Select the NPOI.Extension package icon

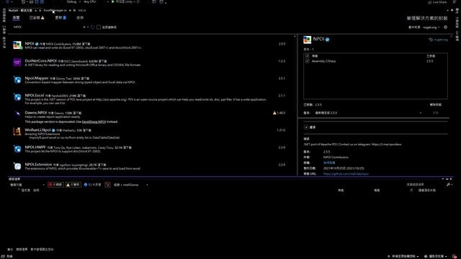pos(17,166)
